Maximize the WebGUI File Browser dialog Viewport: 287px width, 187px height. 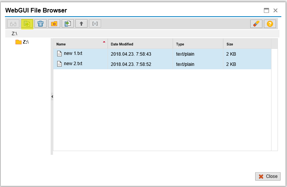pyautogui.click(x=267, y=11)
